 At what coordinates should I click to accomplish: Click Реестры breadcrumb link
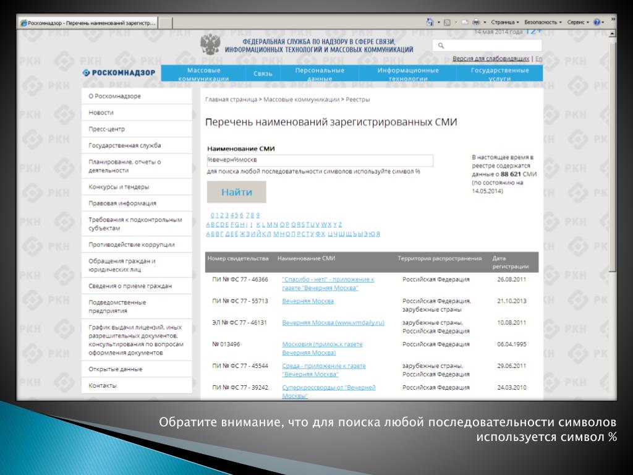[x=358, y=100]
